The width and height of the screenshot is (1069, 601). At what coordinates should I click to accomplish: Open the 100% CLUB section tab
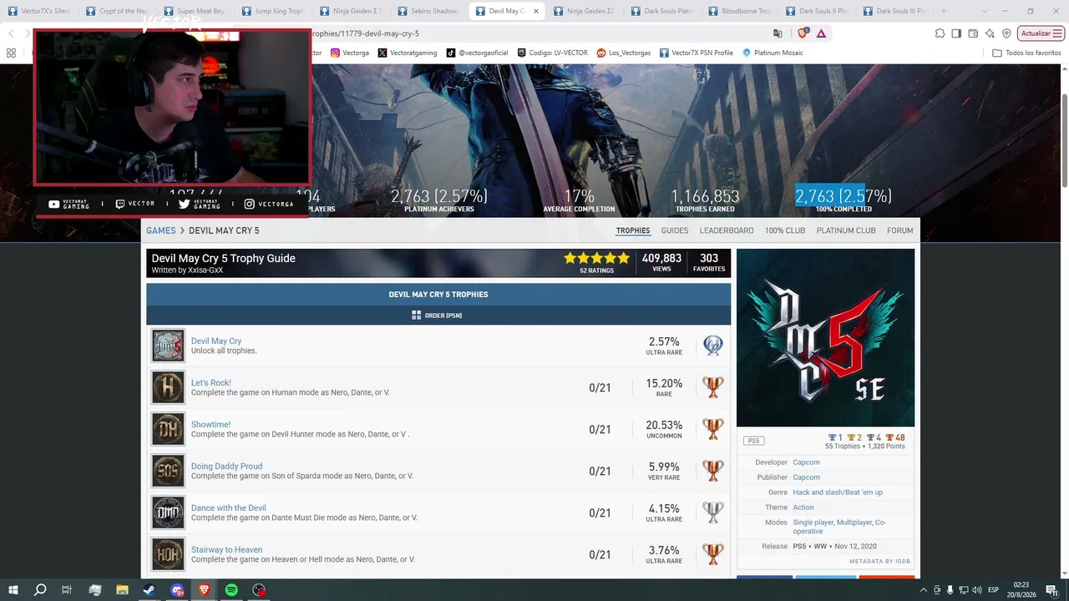[x=785, y=230]
